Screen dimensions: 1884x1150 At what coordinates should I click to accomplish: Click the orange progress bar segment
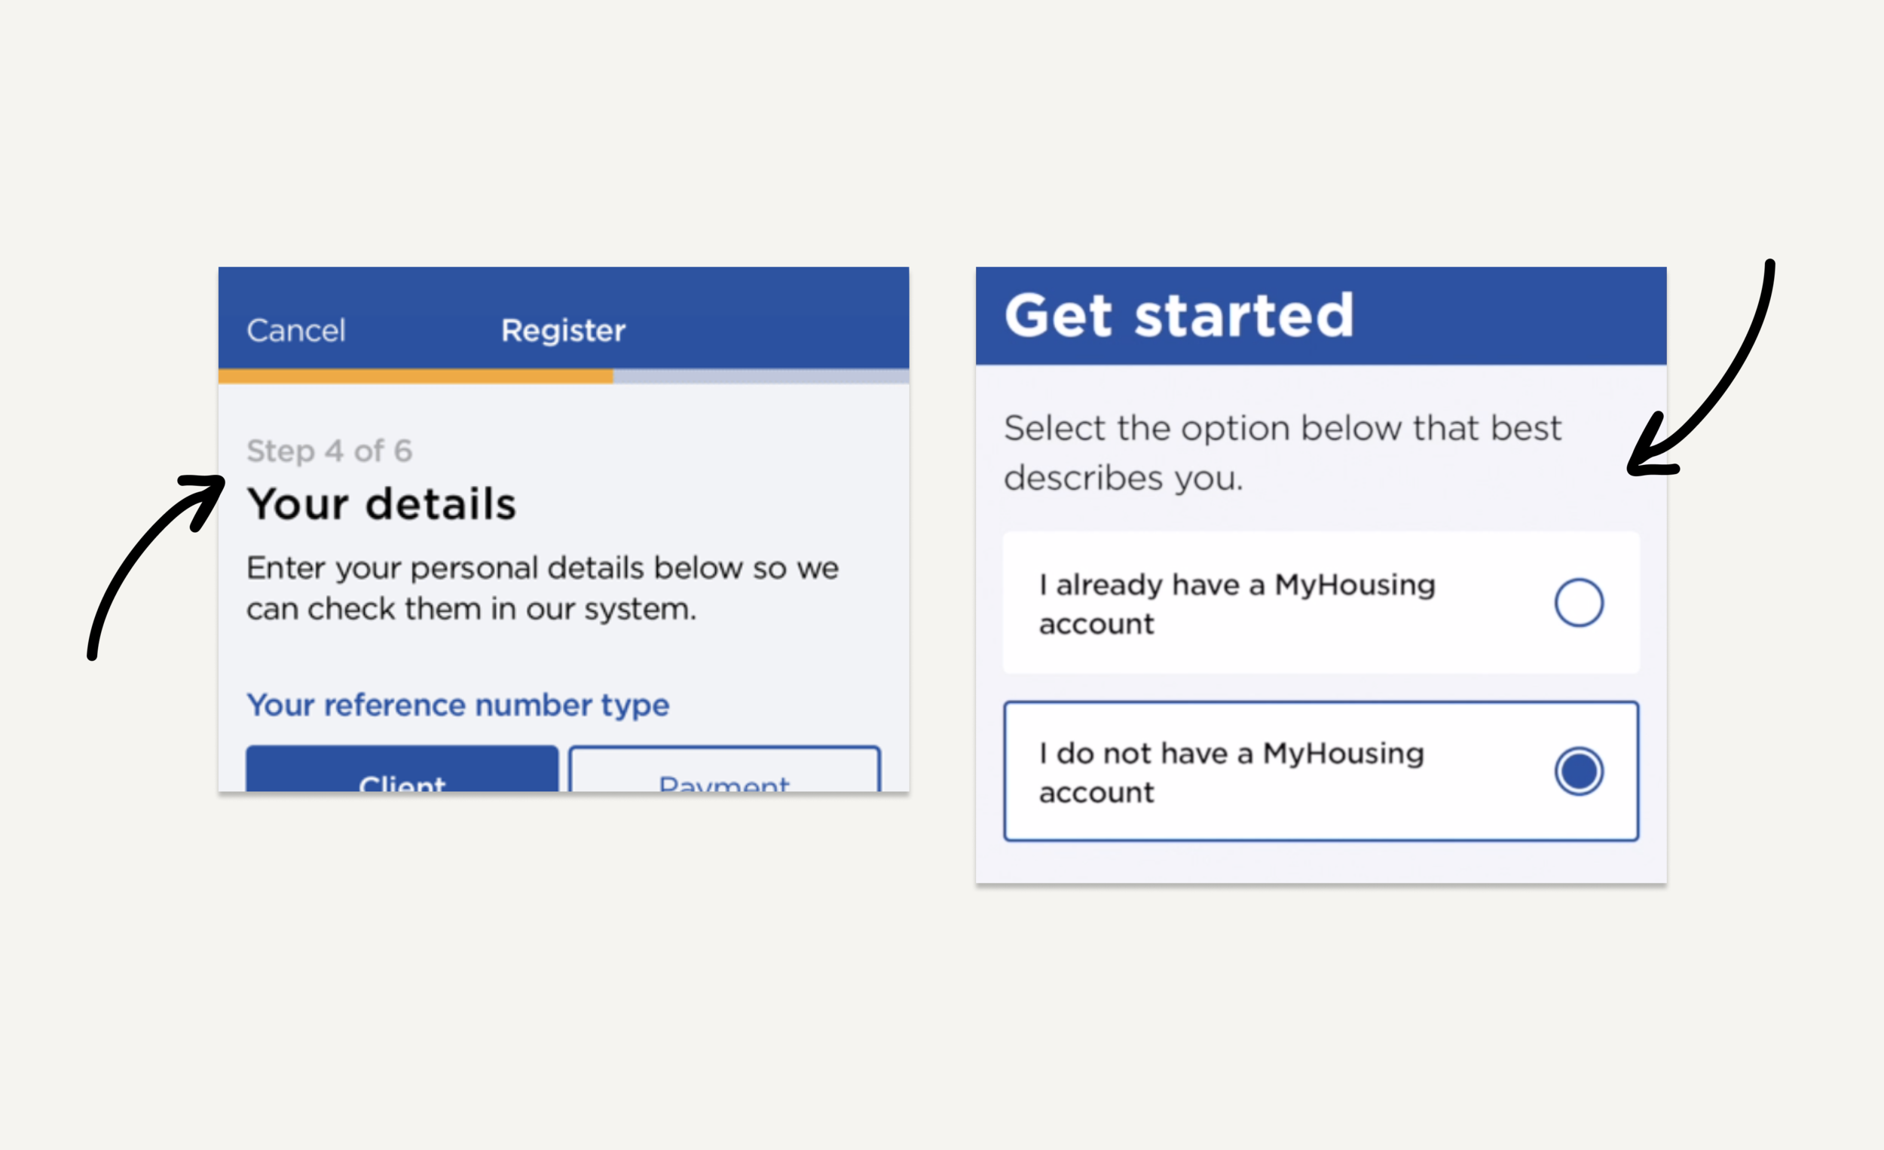[416, 377]
